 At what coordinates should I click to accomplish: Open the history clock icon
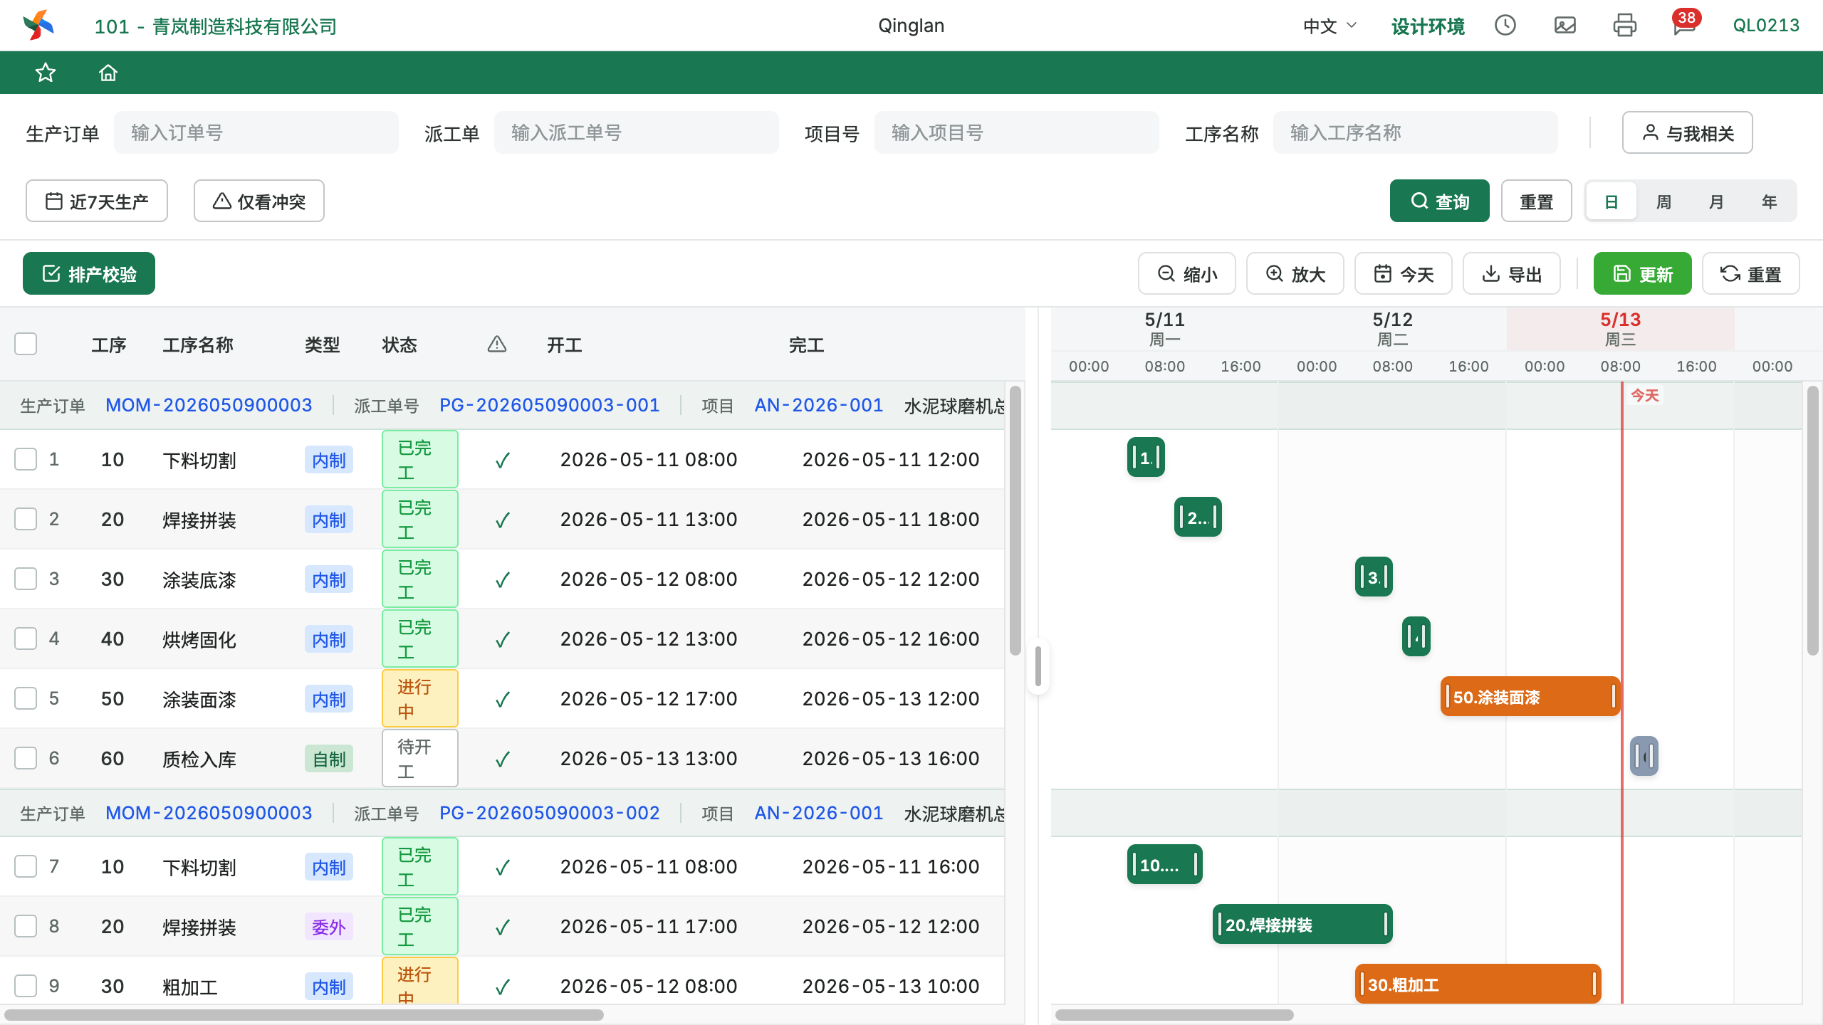[x=1505, y=26]
